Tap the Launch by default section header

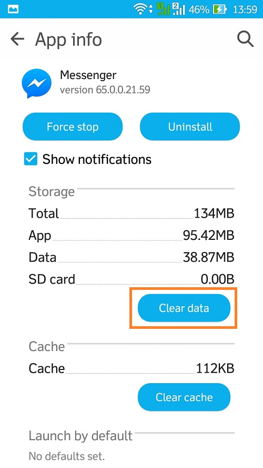click(80, 436)
